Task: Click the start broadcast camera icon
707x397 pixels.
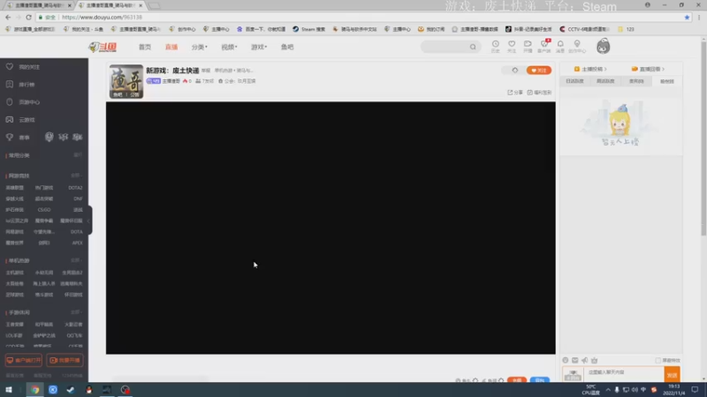Action: (x=528, y=47)
